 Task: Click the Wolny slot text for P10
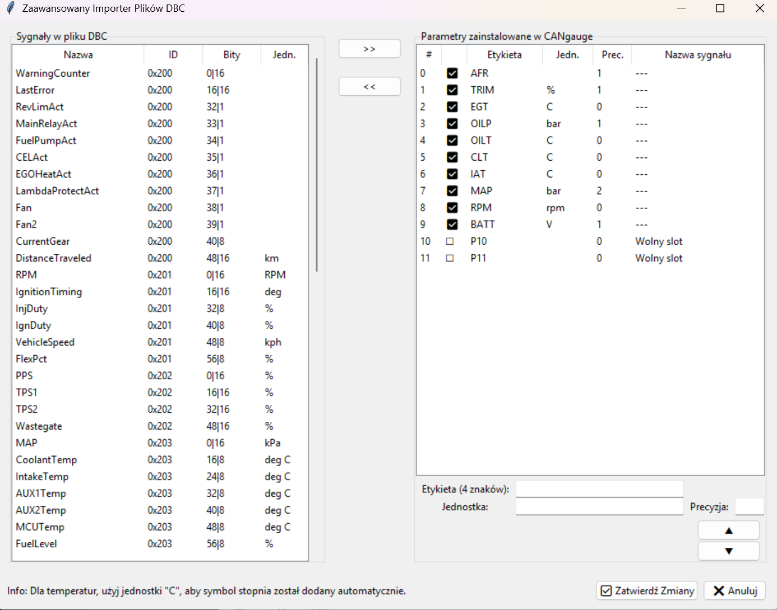[x=659, y=241]
